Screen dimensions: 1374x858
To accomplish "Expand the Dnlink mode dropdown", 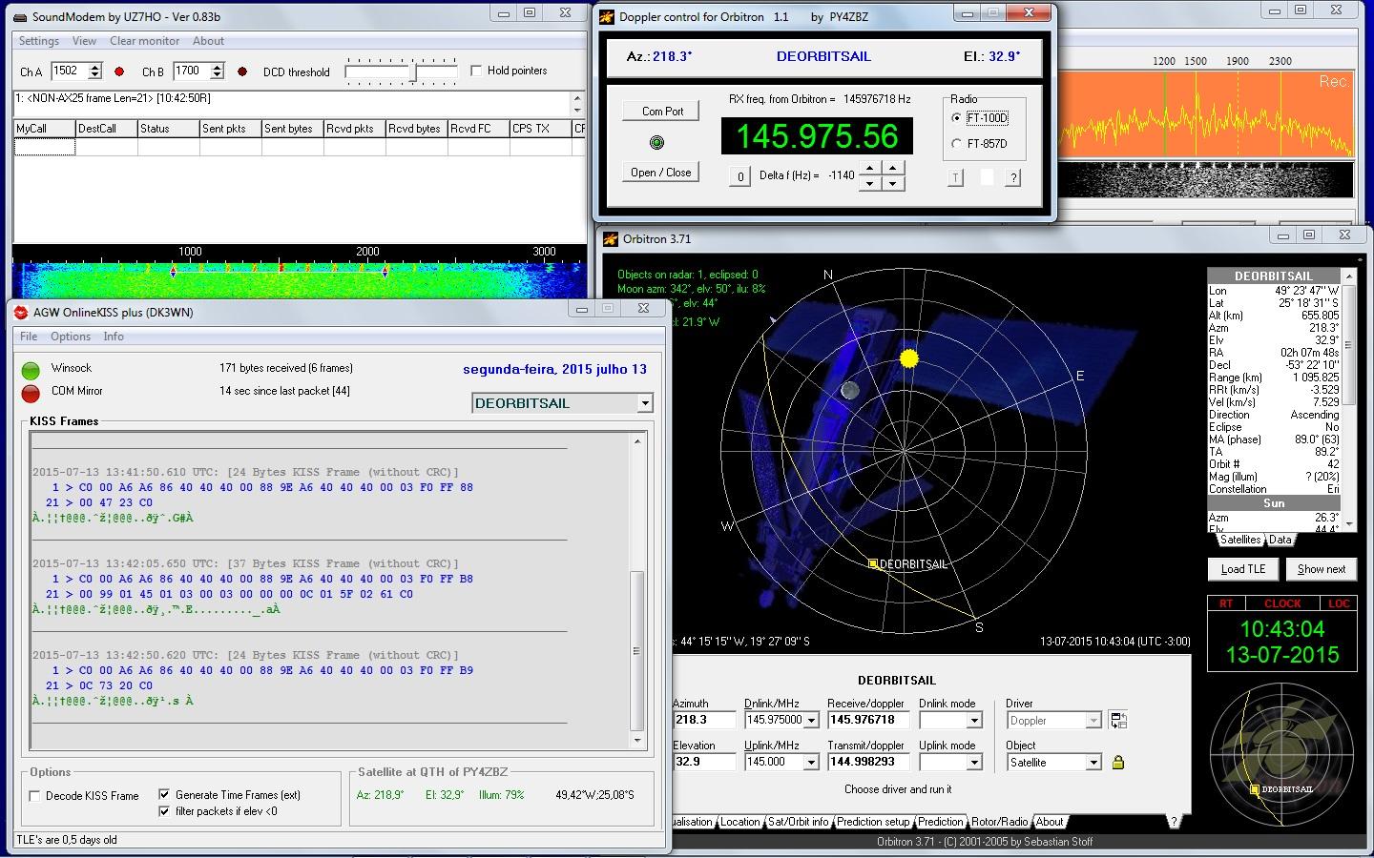I will pos(974,721).
